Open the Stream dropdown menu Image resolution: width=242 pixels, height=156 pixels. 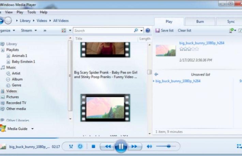click(x=29, y=30)
